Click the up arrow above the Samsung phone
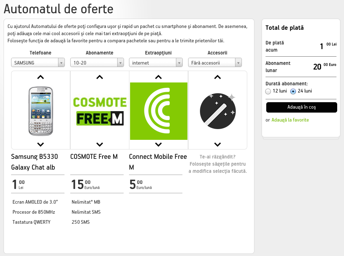Viewport: 344px width, 256px height. [40, 77]
